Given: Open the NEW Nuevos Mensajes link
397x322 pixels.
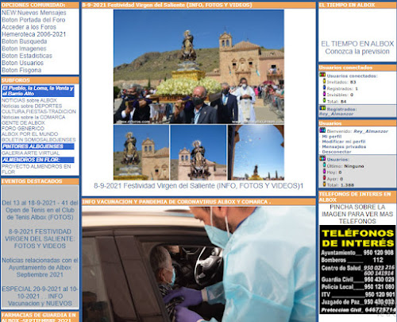Looking at the screenshot, I should point(34,13).
